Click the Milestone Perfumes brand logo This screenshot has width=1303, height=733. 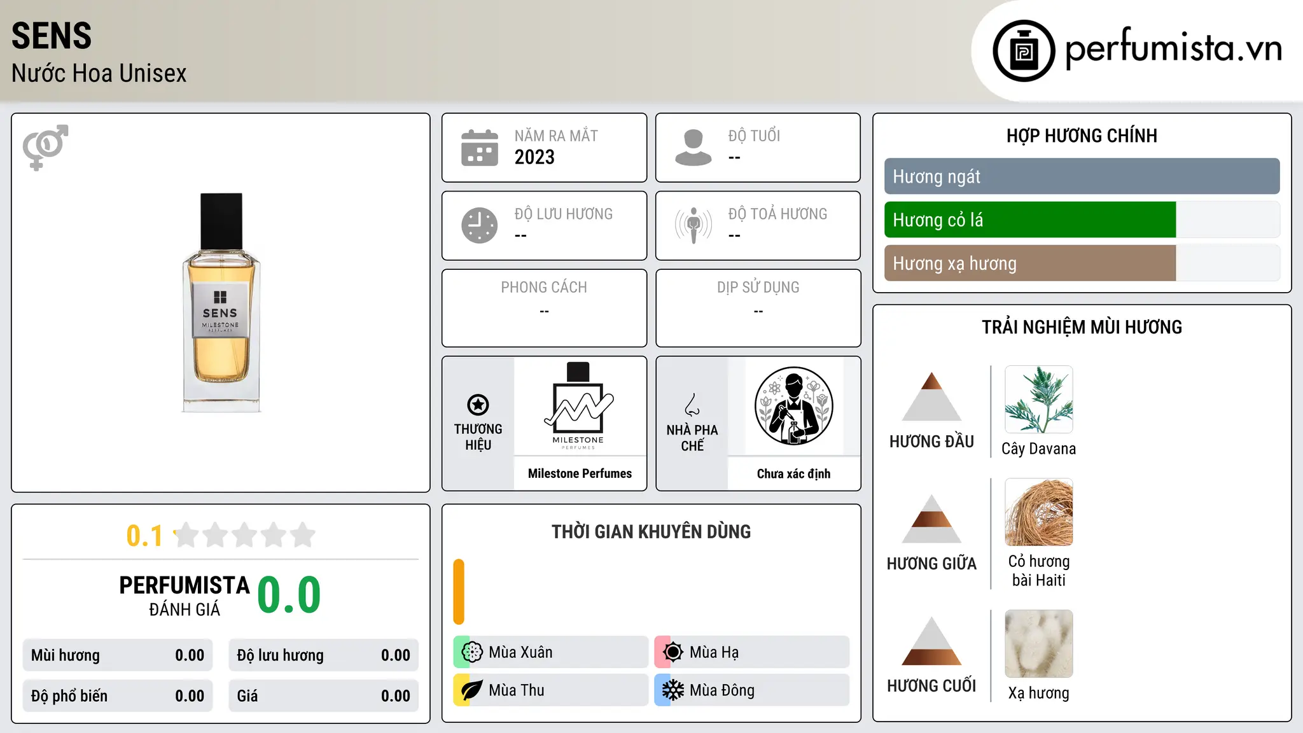pyautogui.click(x=578, y=406)
